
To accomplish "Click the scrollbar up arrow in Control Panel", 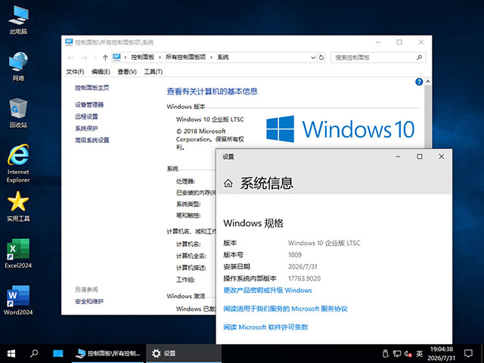I will pos(428,82).
